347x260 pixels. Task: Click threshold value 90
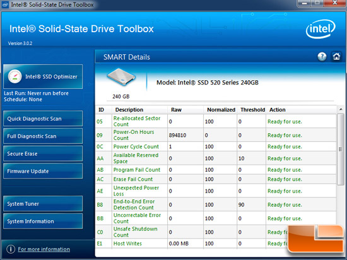point(241,204)
